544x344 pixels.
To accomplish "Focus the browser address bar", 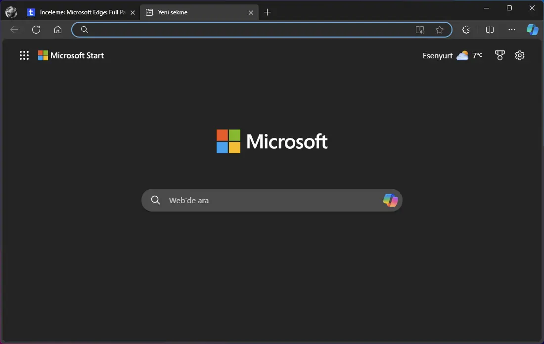I will [262, 30].
